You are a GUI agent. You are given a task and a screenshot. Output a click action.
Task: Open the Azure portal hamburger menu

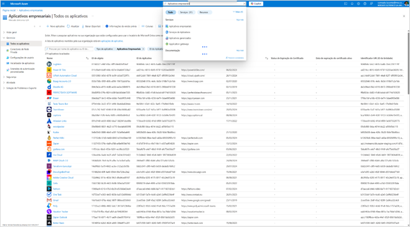click(3, 4)
